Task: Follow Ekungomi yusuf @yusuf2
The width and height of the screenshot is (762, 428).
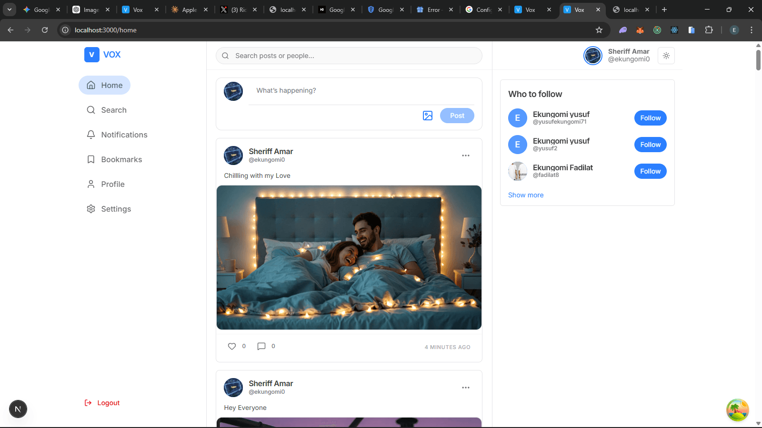Action: pos(651,145)
